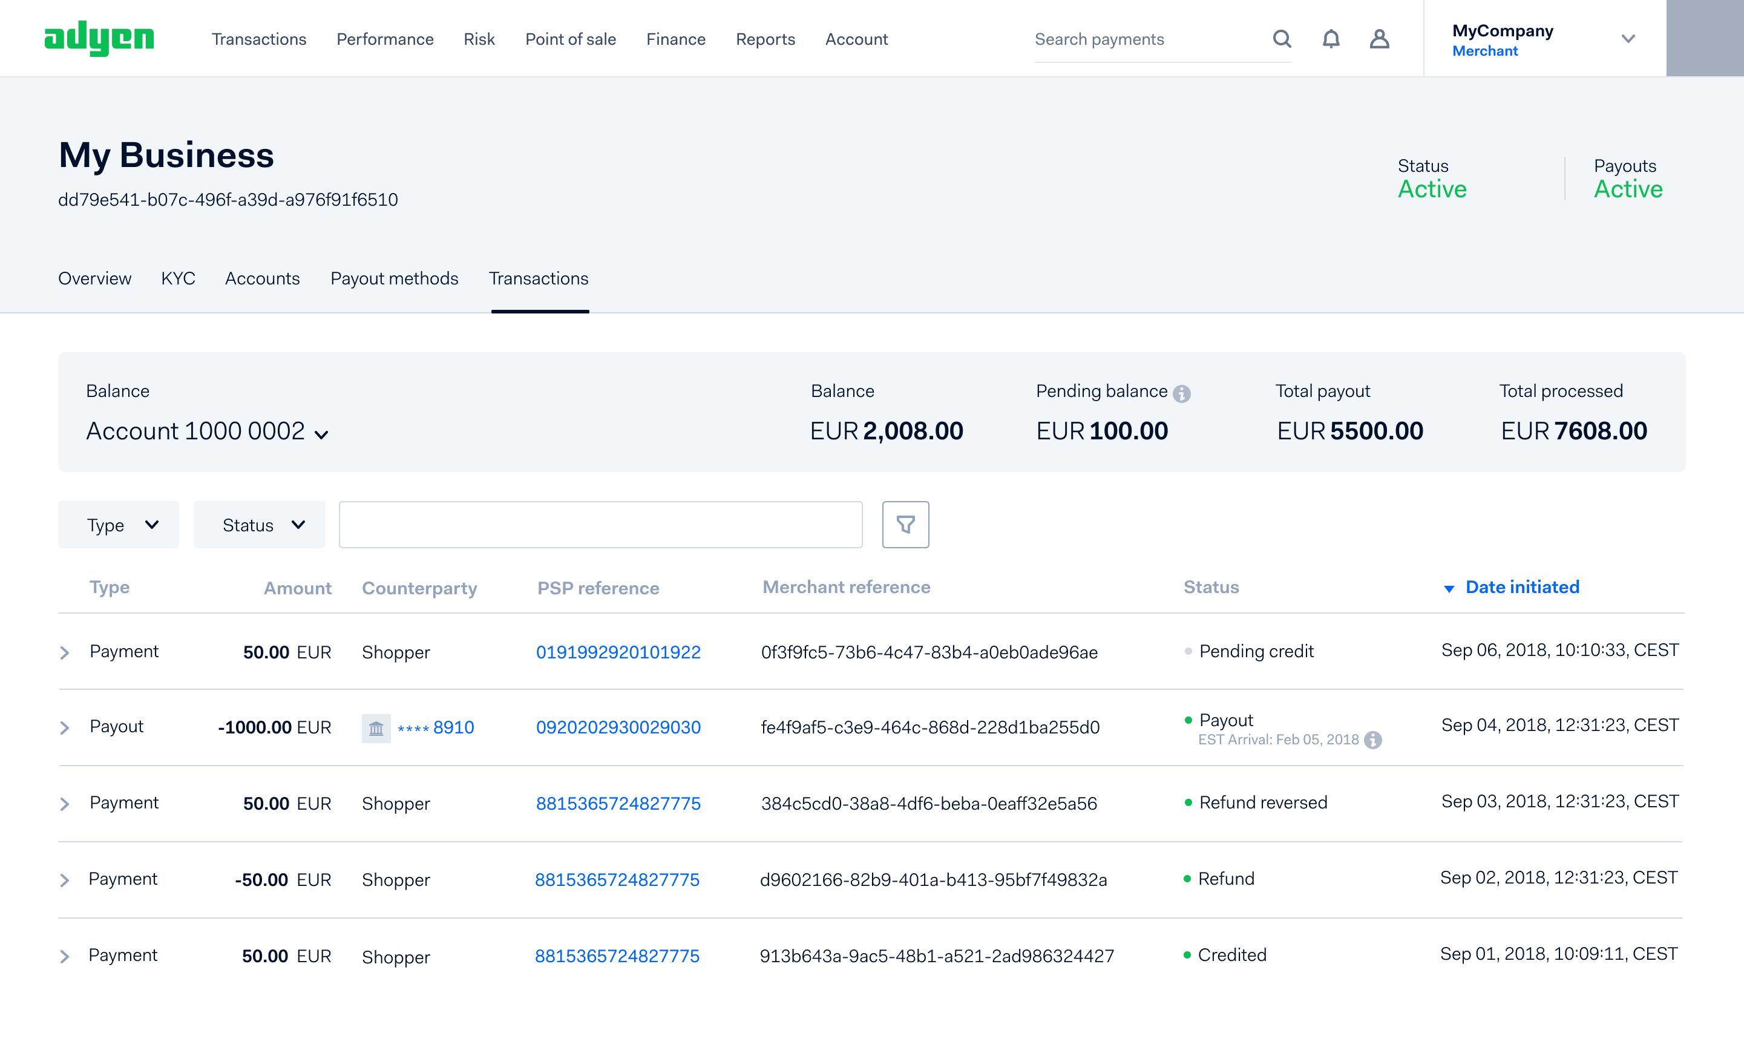
Task: Switch to the Overview tab
Action: pos(95,278)
